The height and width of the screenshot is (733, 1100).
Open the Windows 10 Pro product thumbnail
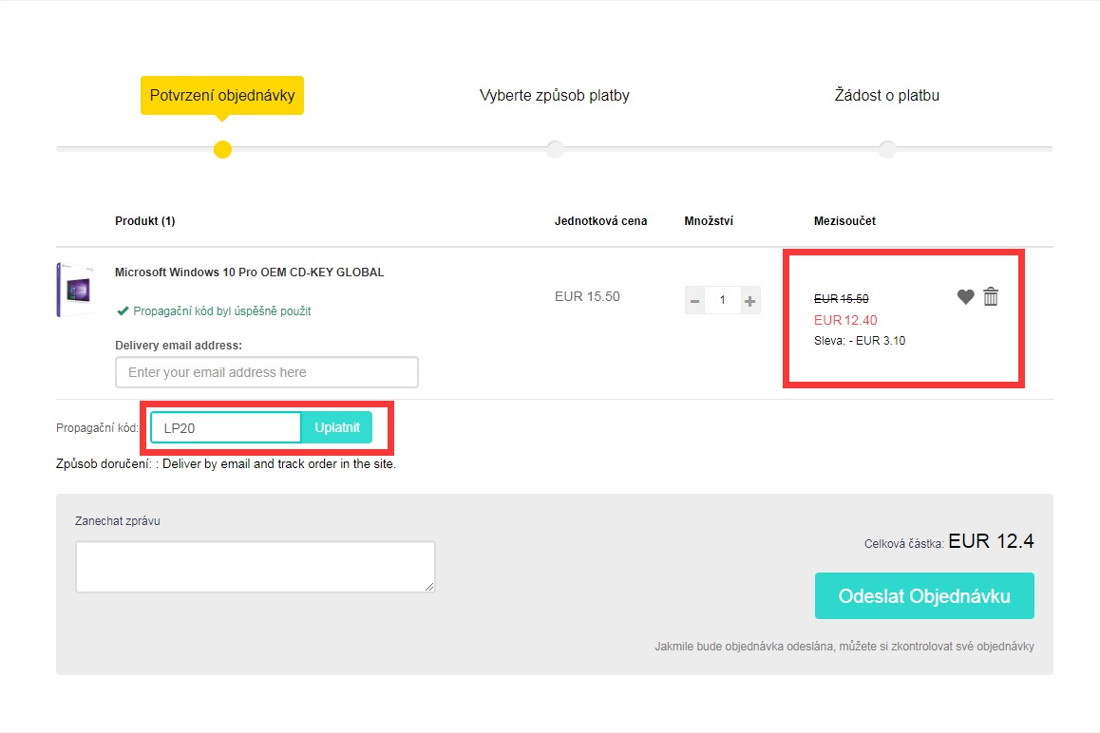coord(74,290)
